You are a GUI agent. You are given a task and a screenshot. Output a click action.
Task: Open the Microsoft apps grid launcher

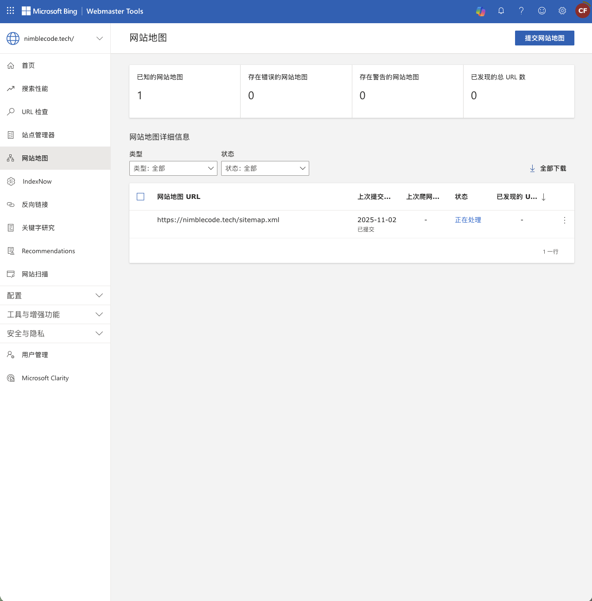tap(10, 11)
